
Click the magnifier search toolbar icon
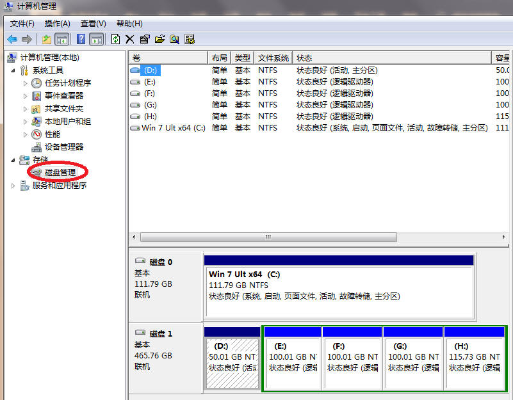click(174, 39)
